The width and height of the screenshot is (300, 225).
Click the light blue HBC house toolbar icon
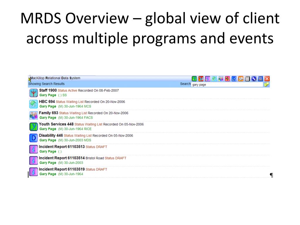click(214, 79)
